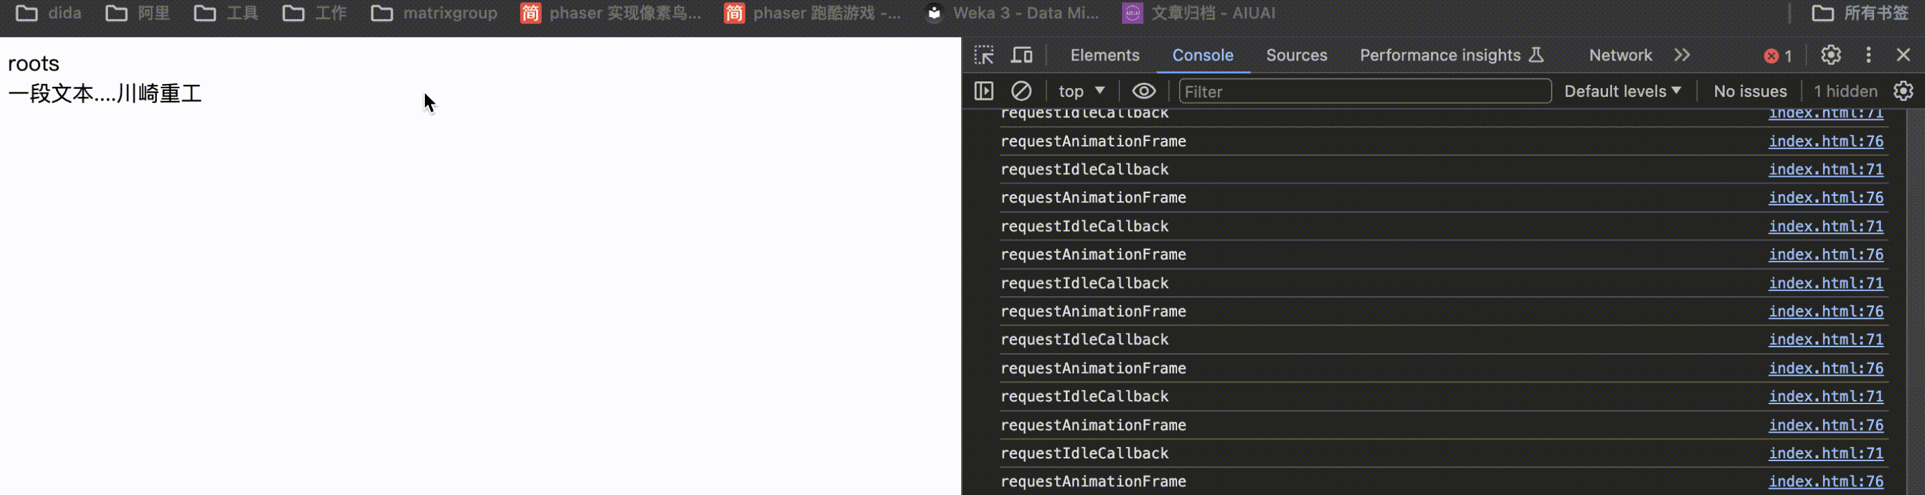
Task: Toggle the console sidebar panel
Action: (x=984, y=91)
